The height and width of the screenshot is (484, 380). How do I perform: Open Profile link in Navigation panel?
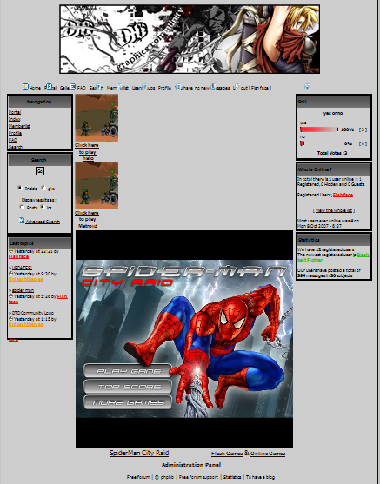click(x=15, y=133)
